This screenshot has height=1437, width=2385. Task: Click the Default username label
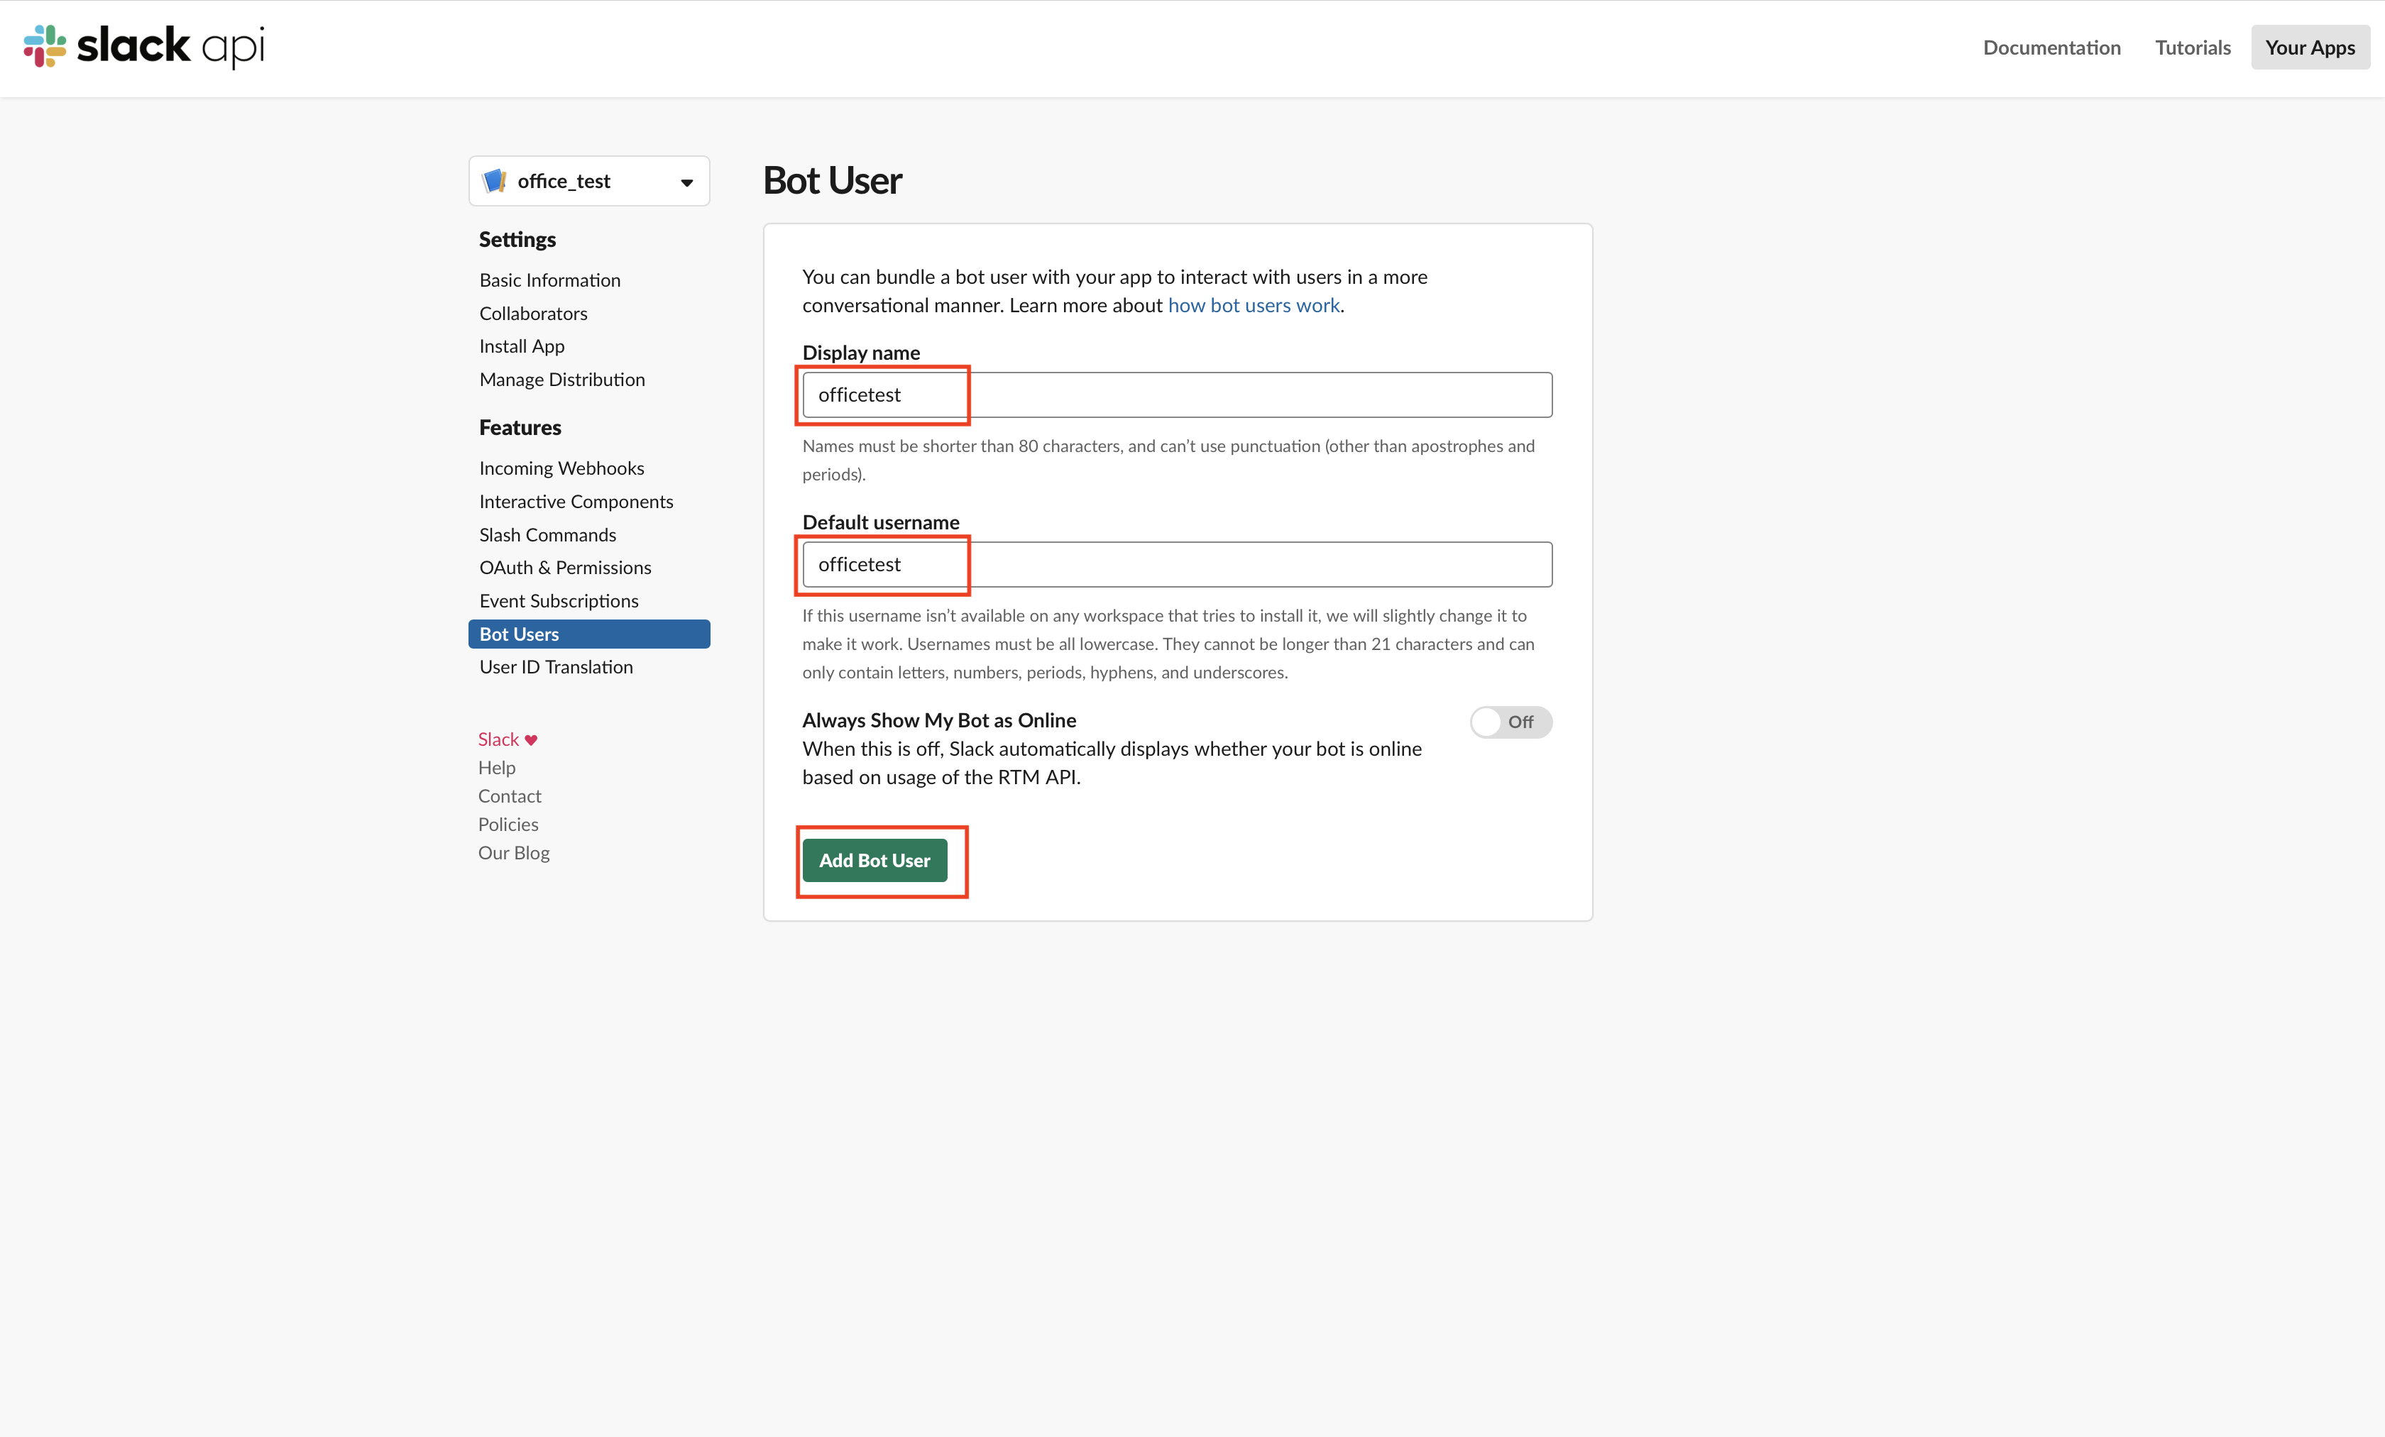pos(881,522)
